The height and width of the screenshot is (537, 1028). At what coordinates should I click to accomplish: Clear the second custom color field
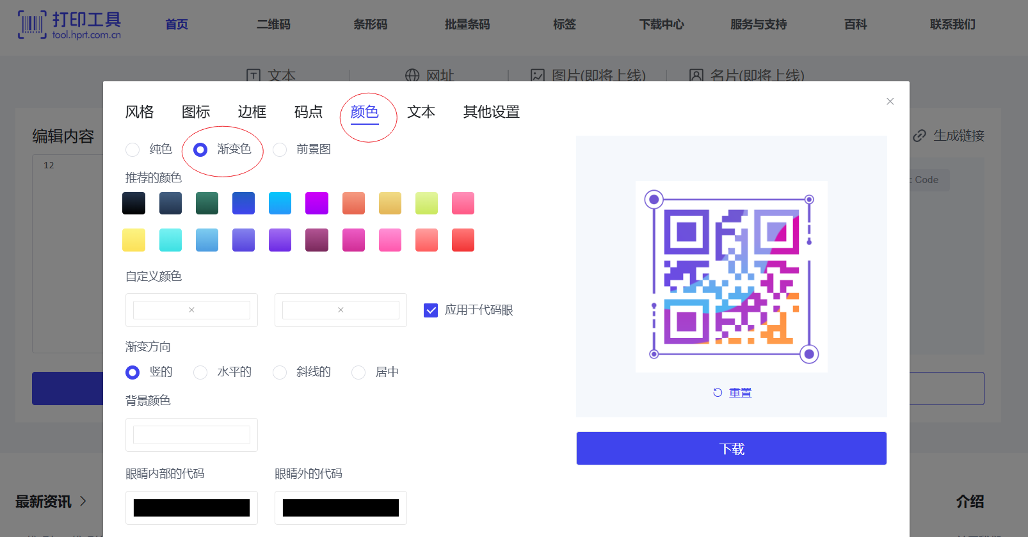(341, 310)
